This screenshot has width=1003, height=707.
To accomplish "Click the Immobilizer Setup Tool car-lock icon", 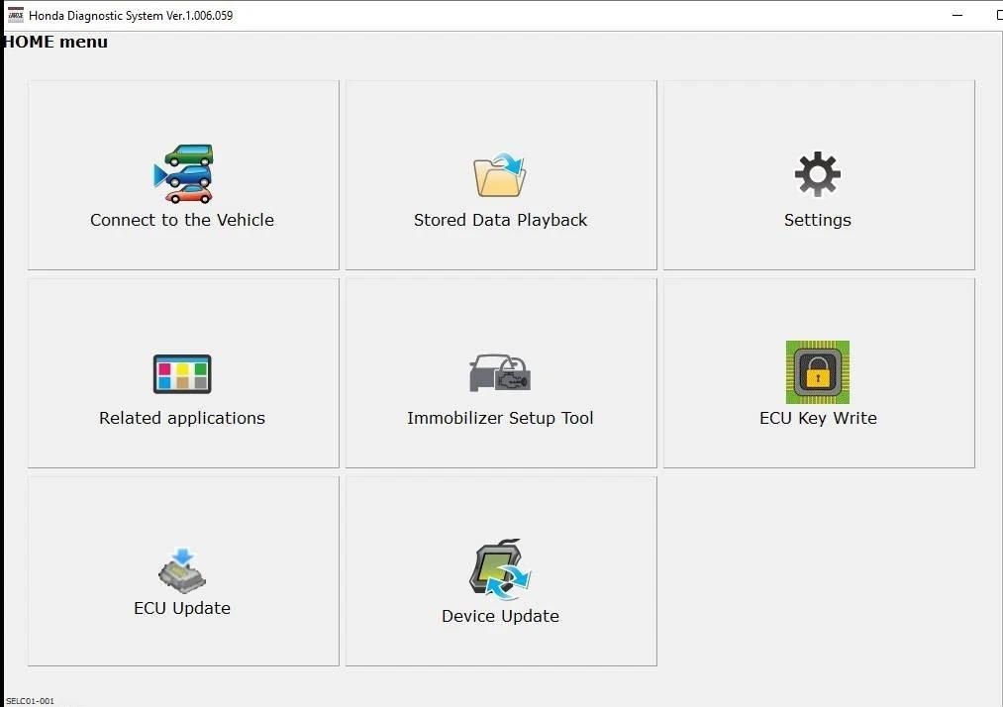I will click(x=500, y=373).
